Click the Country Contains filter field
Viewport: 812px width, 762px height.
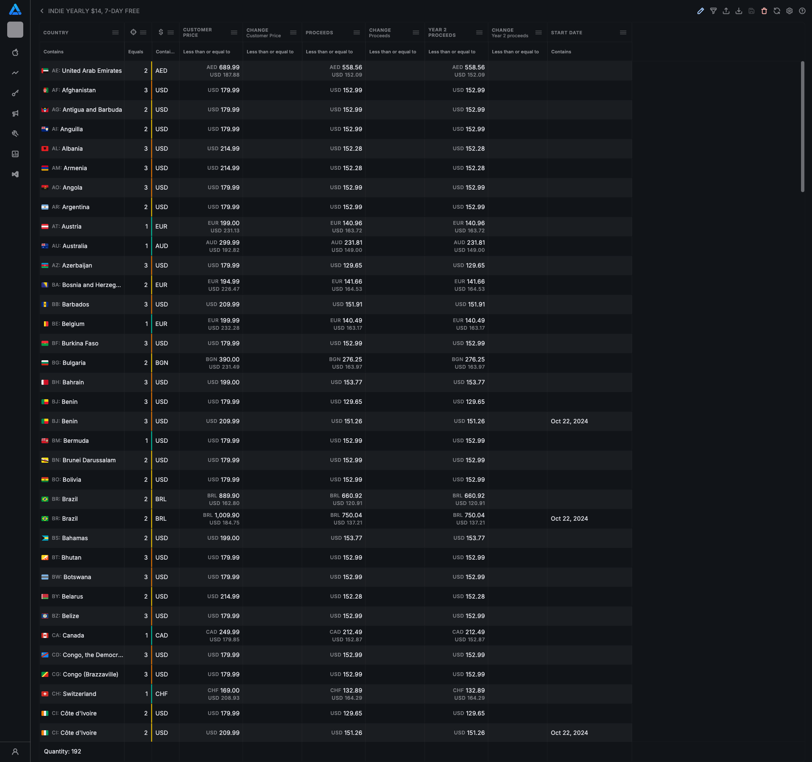(82, 52)
